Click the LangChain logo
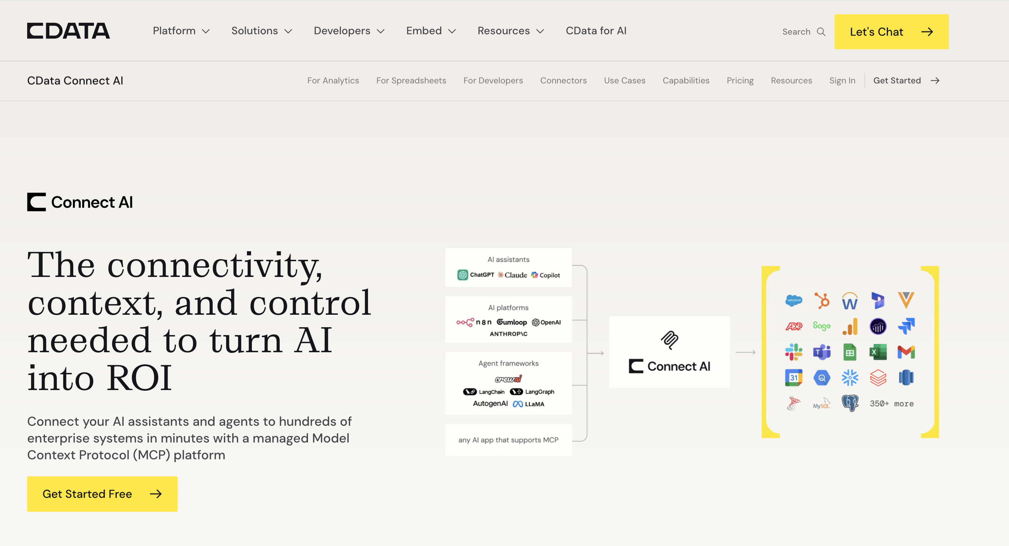The width and height of the screenshot is (1009, 546). [484, 392]
